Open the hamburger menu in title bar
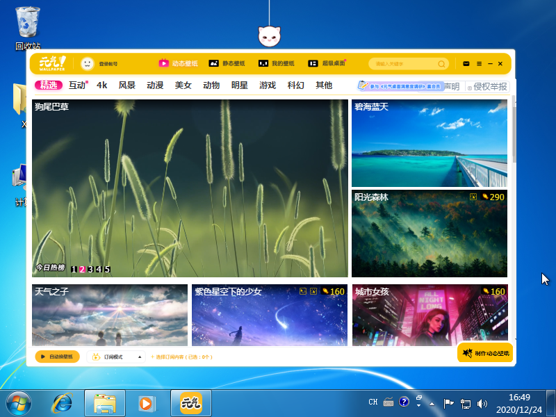Viewport: 556px width, 417px height. tap(479, 64)
